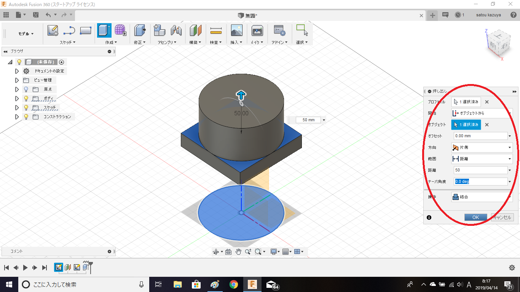Open the 開始 dropdown showing オブジェクトから
Image resolution: width=520 pixels, height=292 pixels.
click(x=482, y=113)
